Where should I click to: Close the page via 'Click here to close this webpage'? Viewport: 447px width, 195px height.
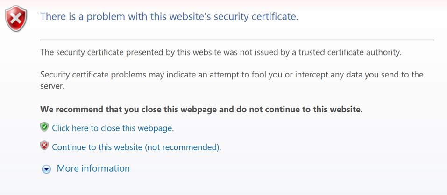pyautogui.click(x=113, y=128)
